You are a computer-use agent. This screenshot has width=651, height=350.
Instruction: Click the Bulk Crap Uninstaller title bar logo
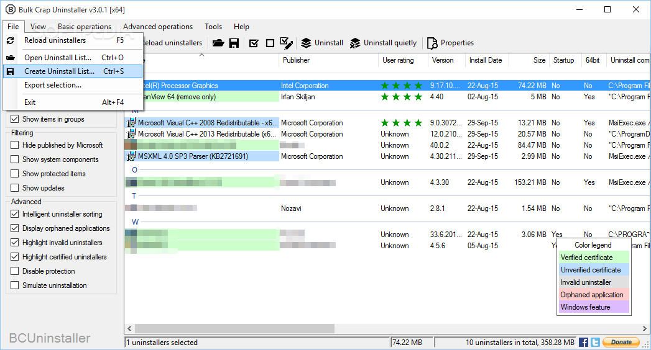11,9
